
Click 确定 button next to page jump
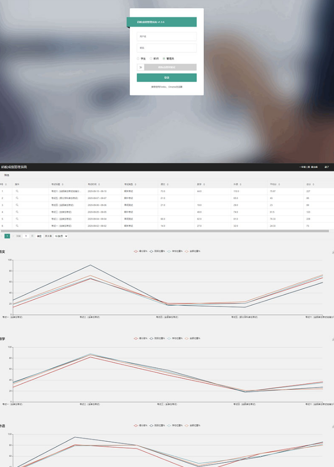(39, 236)
